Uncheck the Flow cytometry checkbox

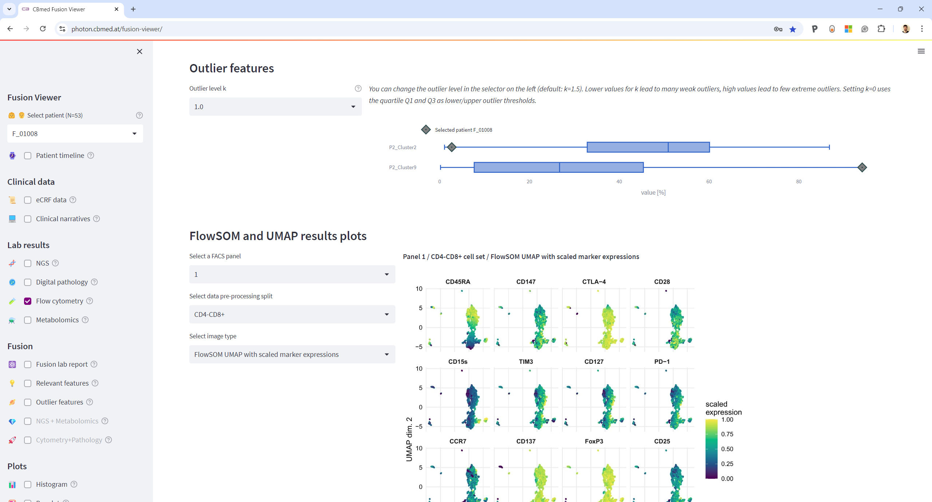28,301
